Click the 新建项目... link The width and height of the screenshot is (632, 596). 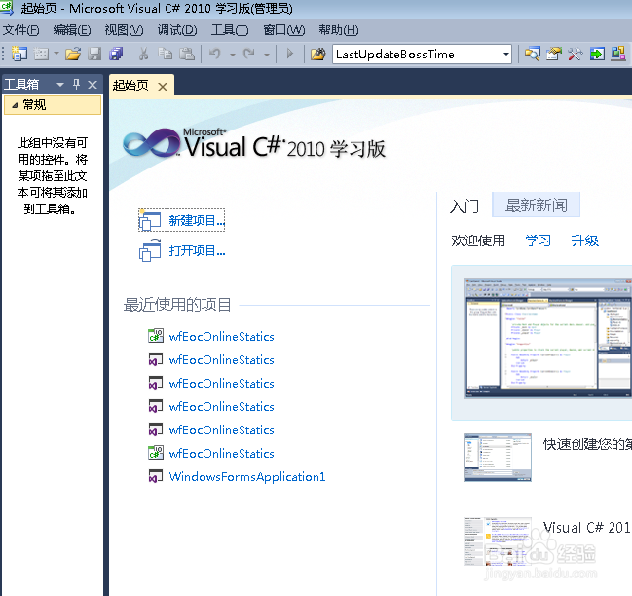(197, 220)
